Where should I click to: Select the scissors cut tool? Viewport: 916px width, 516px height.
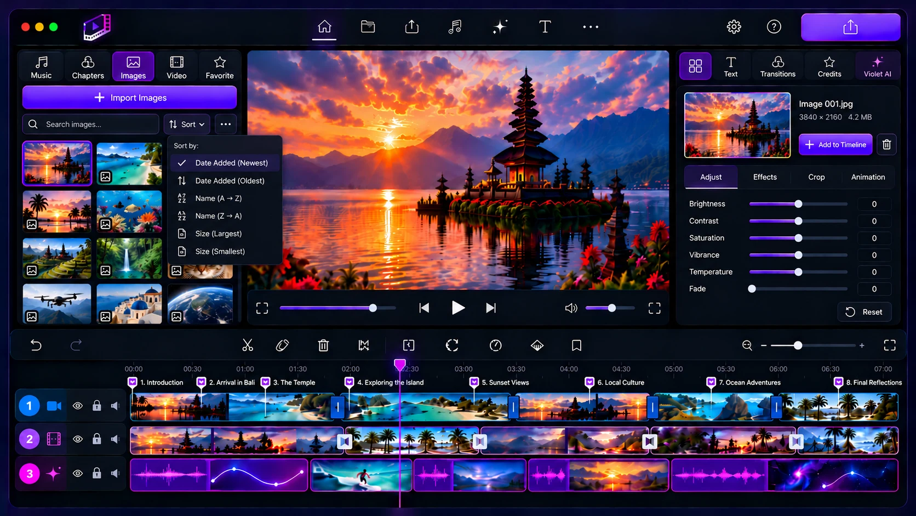pos(248,345)
